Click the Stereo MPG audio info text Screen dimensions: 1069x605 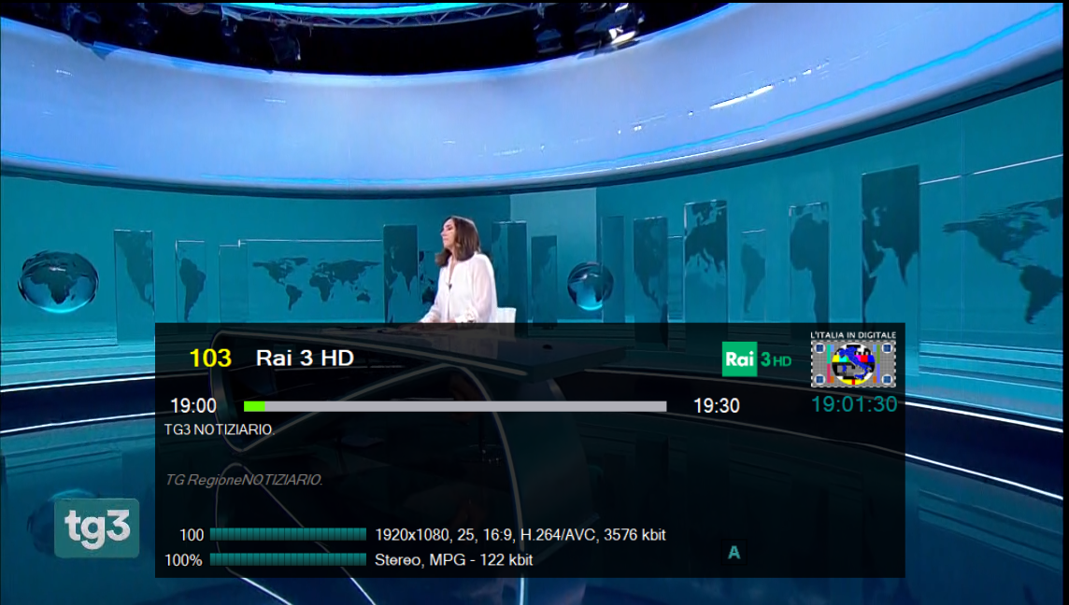pos(453,559)
